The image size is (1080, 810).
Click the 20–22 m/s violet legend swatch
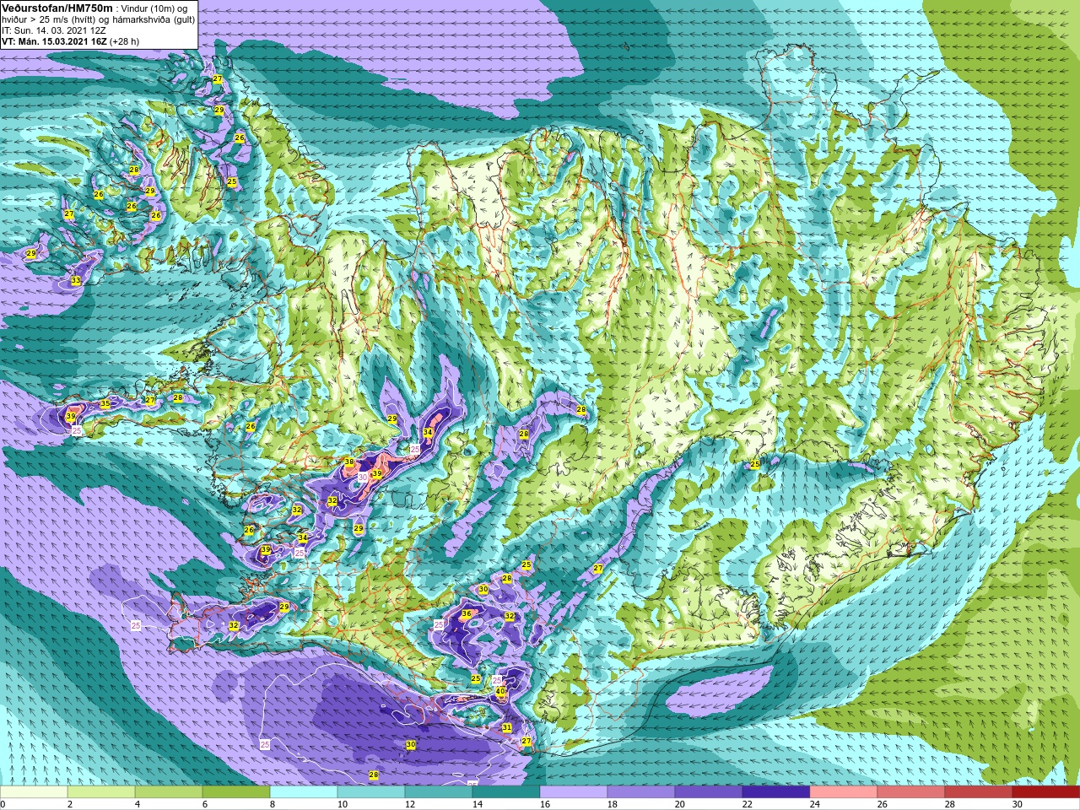pos(709,792)
